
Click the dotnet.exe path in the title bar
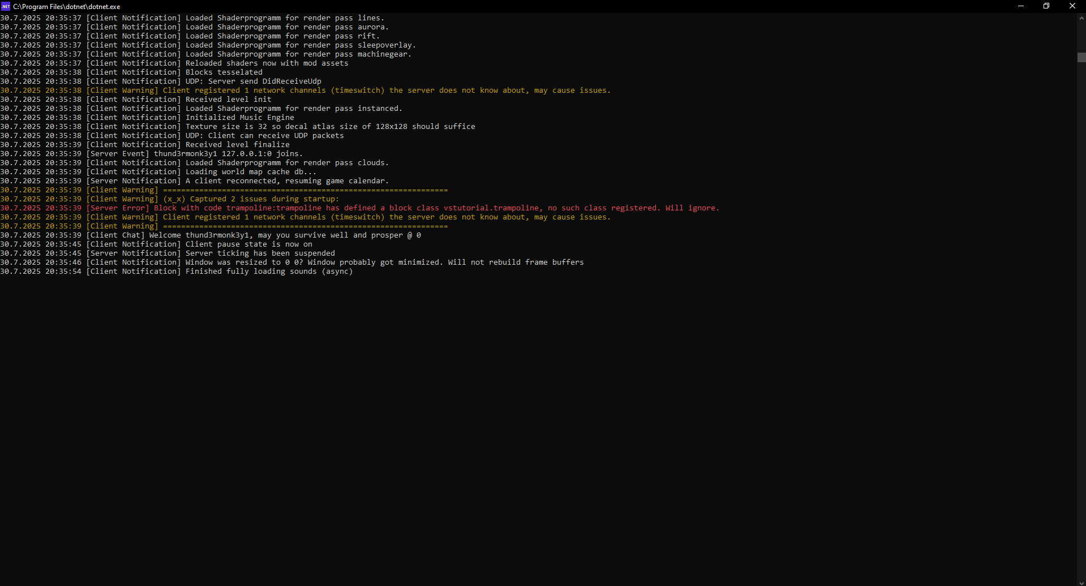(67, 7)
